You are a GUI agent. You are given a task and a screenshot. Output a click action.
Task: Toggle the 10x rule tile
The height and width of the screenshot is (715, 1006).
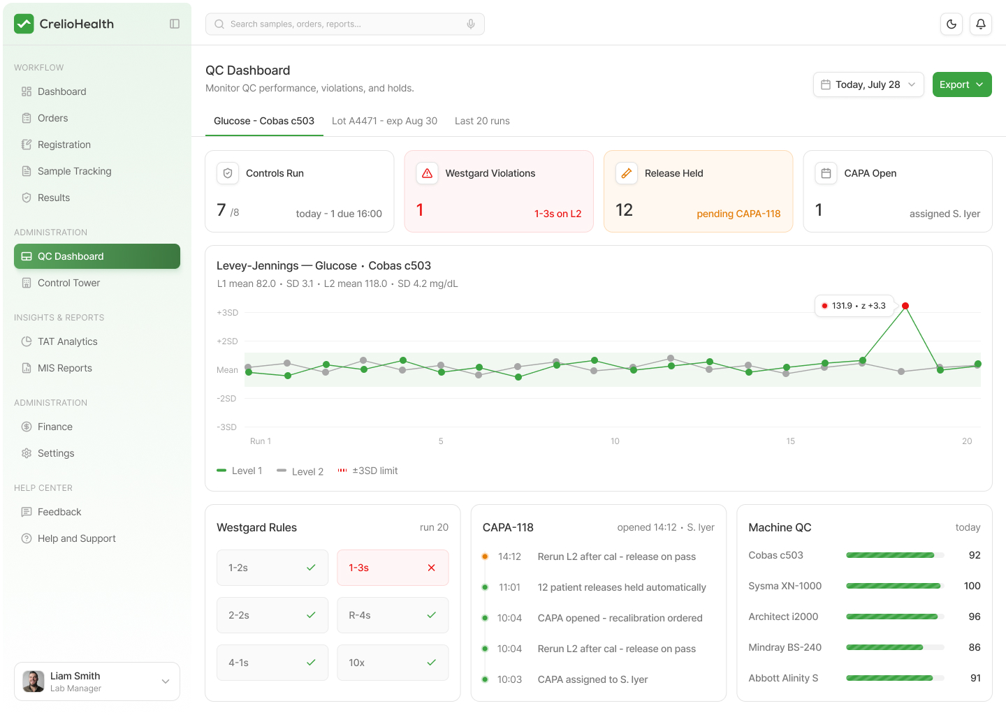393,663
